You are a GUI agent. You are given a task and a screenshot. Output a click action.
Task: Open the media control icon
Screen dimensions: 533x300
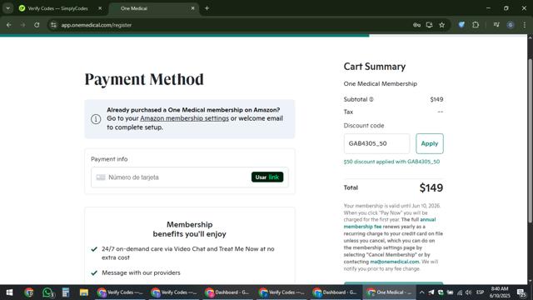(496, 25)
